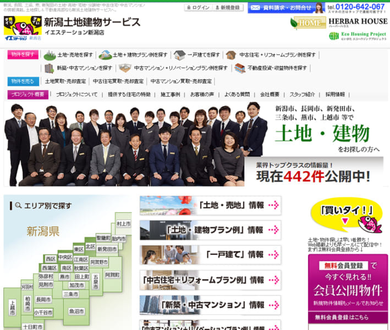The image size is (390, 330).
Task: Select 長岡市 on the map
Action: coord(43,299)
